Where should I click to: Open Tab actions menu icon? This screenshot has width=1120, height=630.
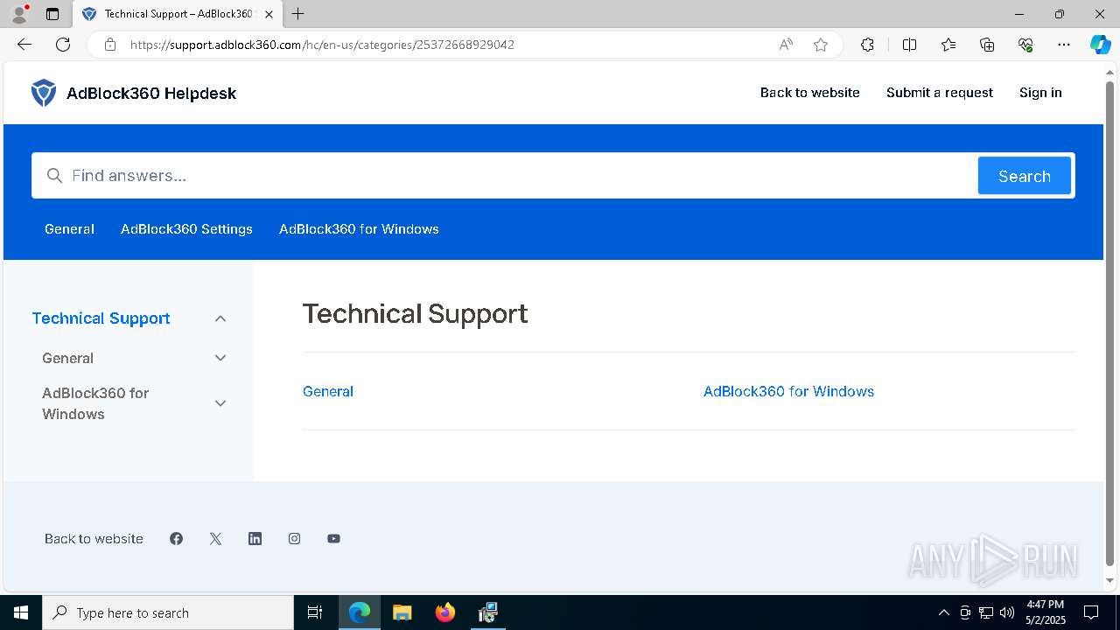click(x=52, y=14)
